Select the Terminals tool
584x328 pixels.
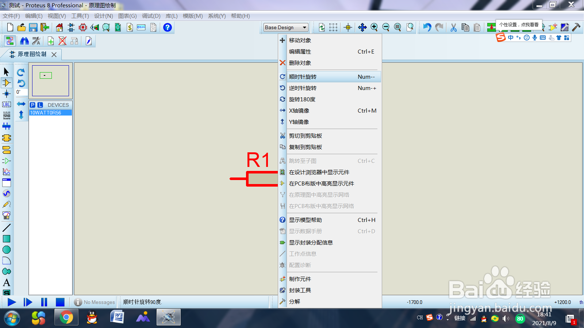6,149
